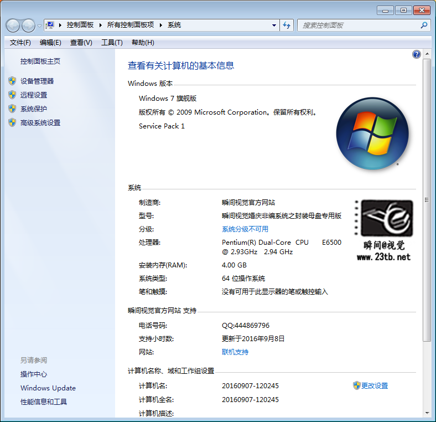This screenshot has width=436, height=422.
Task: Open the 文件(F) menu
Action: click(x=20, y=43)
